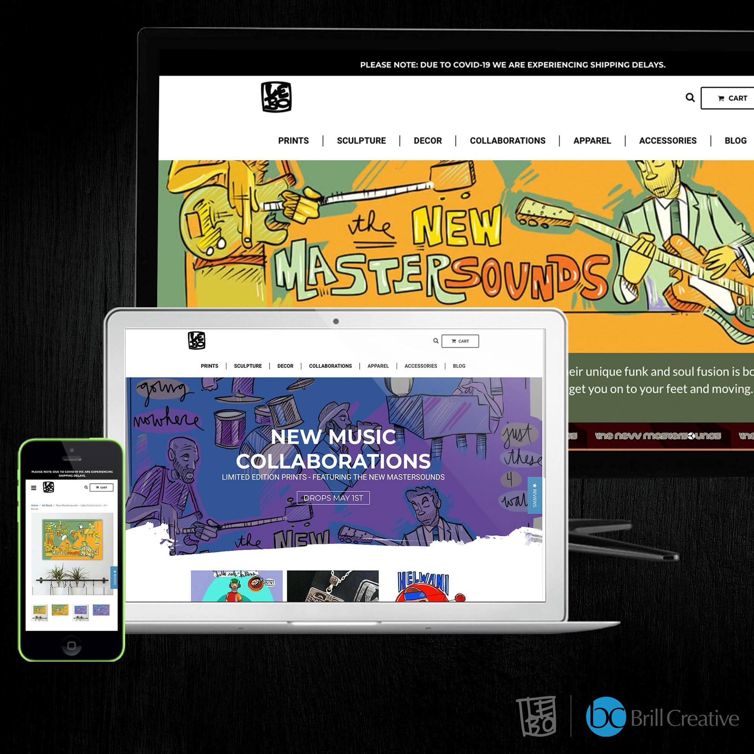This screenshot has width=754, height=754.
Task: Click the LEBO logo on the laptop screen
Action: [x=196, y=340]
